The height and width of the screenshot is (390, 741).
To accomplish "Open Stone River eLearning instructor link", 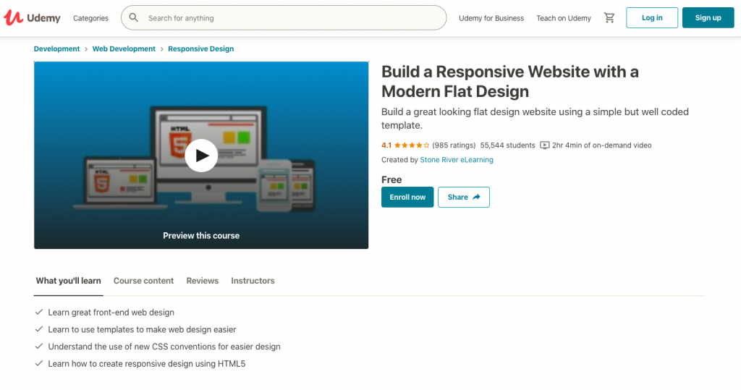I will click(x=457, y=160).
